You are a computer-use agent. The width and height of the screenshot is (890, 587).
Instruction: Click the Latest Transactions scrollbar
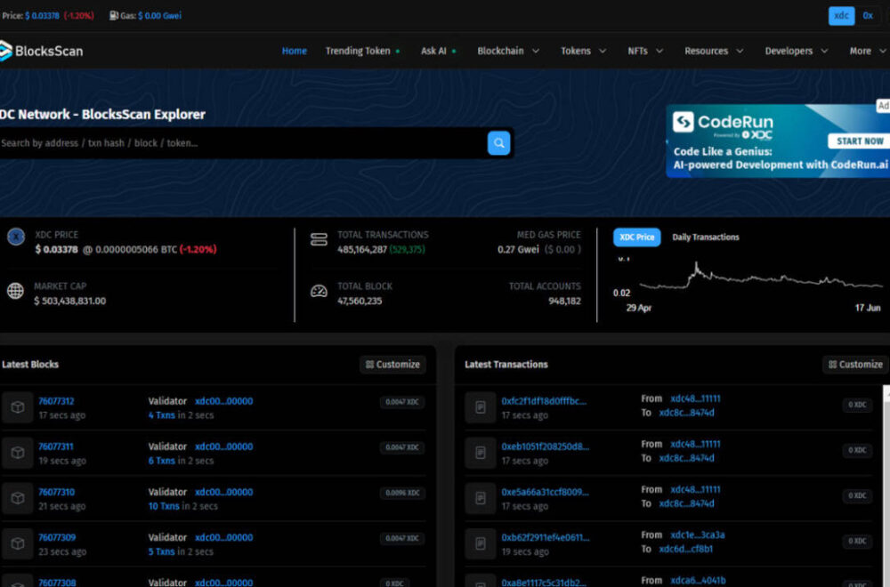click(886, 486)
